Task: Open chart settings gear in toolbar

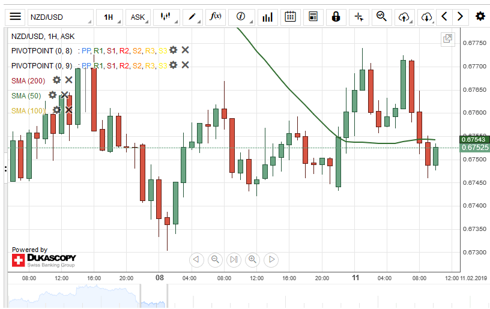Action: point(480,17)
